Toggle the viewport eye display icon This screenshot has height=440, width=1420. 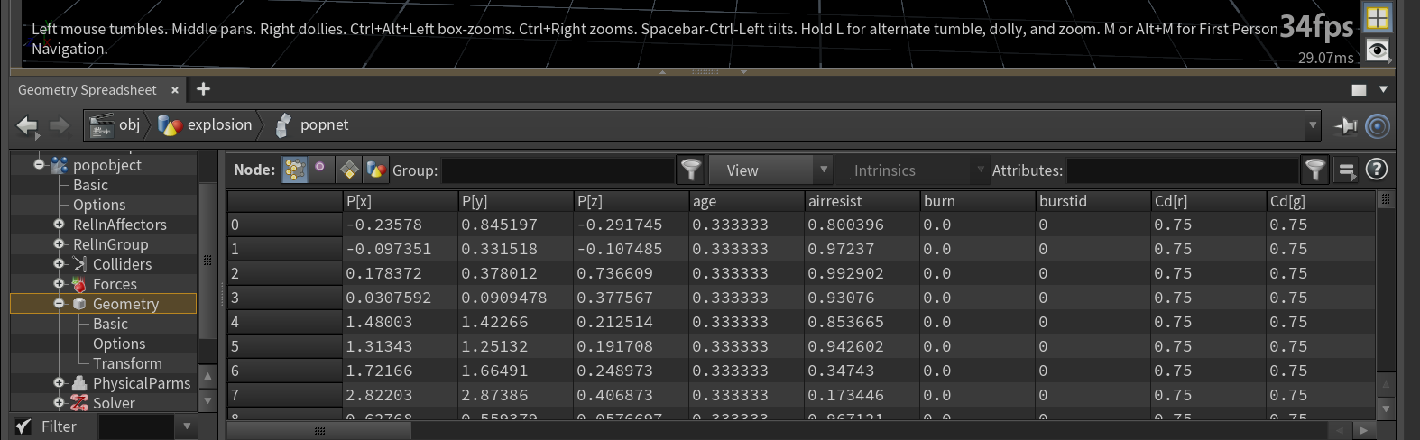tap(1378, 50)
